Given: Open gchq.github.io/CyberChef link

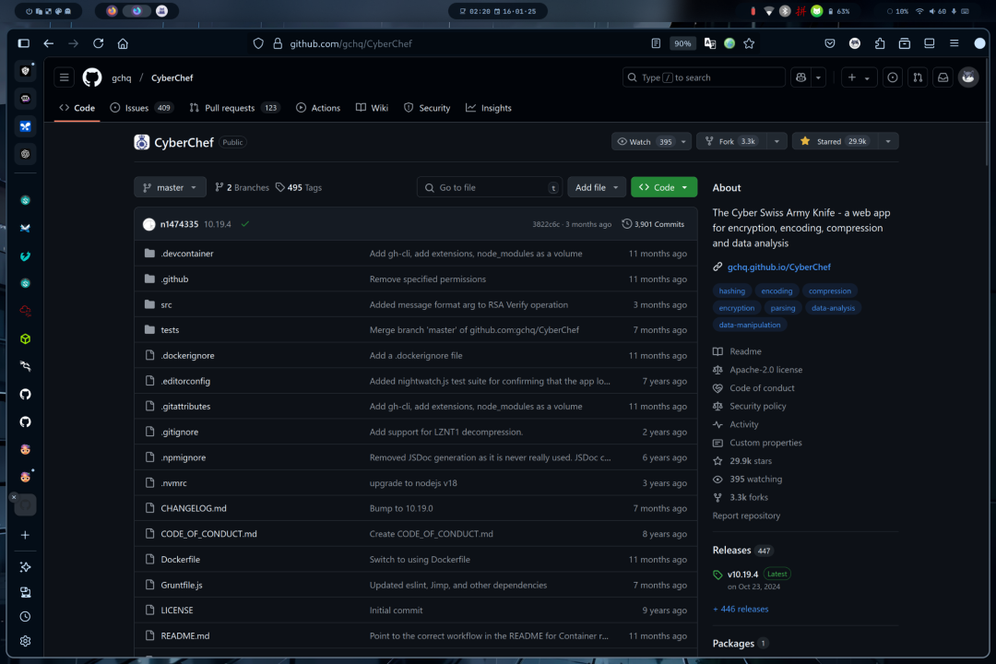Looking at the screenshot, I should pyautogui.click(x=778, y=267).
